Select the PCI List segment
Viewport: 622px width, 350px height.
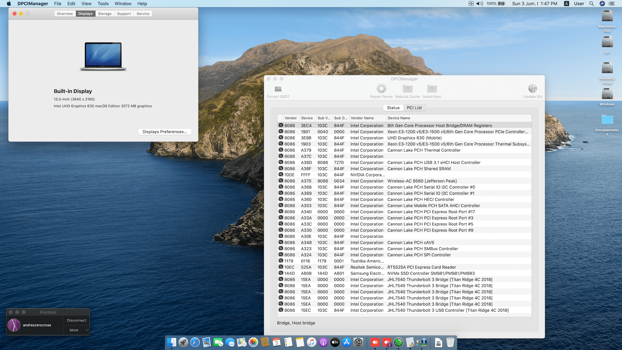[x=414, y=108]
